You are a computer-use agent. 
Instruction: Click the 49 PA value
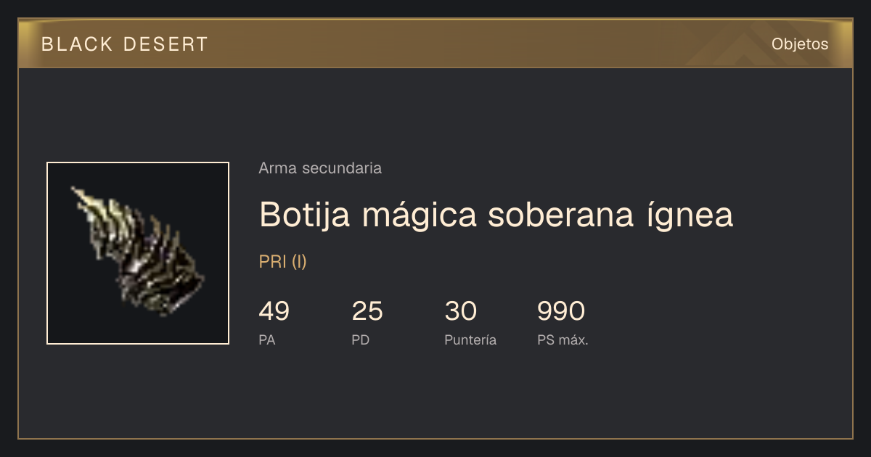coord(274,311)
